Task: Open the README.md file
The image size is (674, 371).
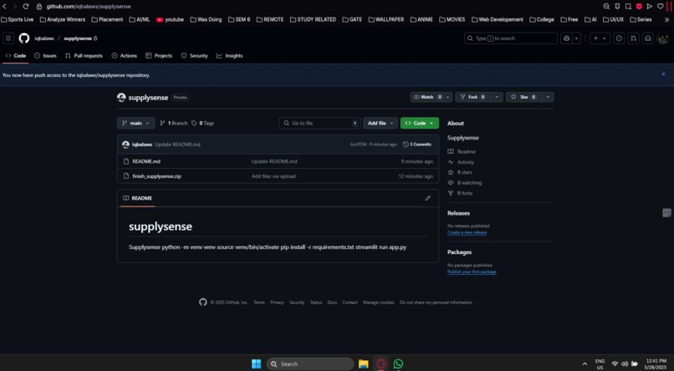Action: [x=146, y=161]
